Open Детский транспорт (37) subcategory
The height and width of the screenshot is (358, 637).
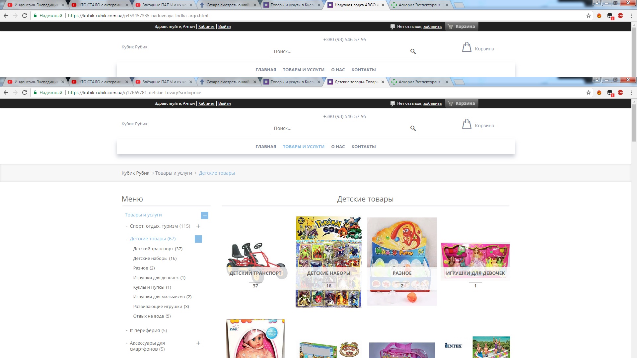pyautogui.click(x=158, y=249)
